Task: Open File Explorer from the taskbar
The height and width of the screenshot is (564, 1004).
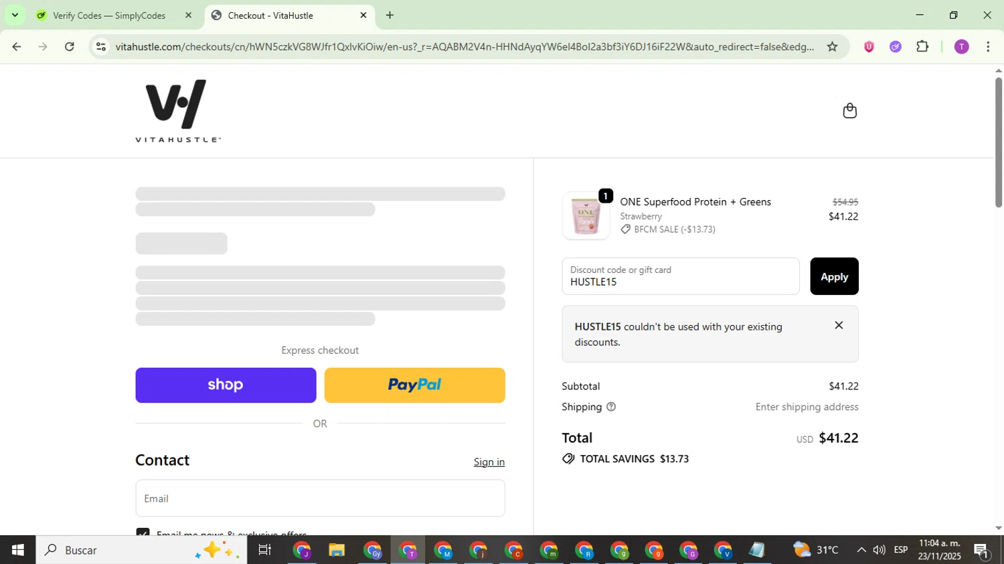Action: tap(337, 550)
